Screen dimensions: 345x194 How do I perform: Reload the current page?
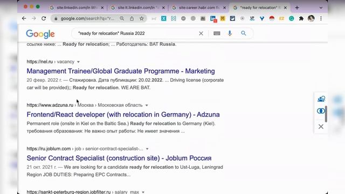[x=44, y=18]
